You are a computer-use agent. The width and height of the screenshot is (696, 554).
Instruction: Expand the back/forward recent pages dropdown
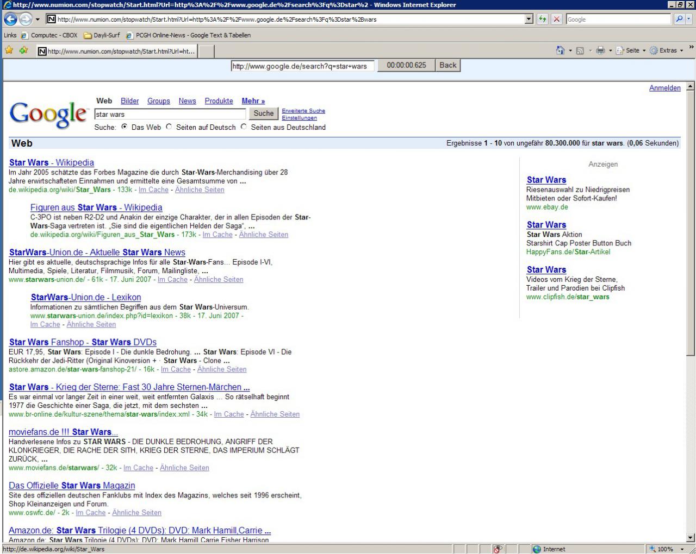38,20
